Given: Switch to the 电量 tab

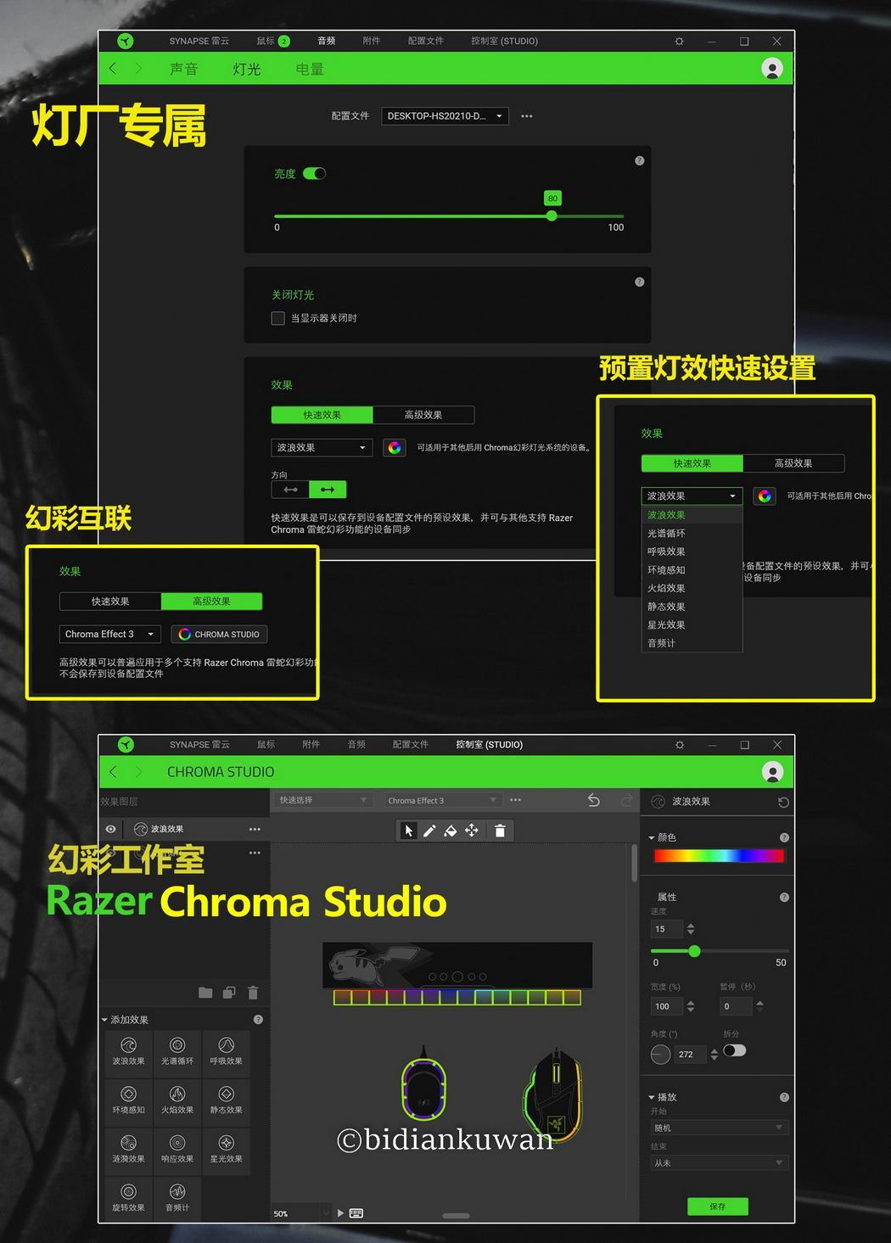Looking at the screenshot, I should 310,69.
